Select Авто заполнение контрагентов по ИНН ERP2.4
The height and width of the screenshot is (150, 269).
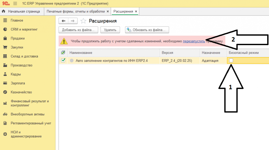pyautogui.click(x=112, y=61)
